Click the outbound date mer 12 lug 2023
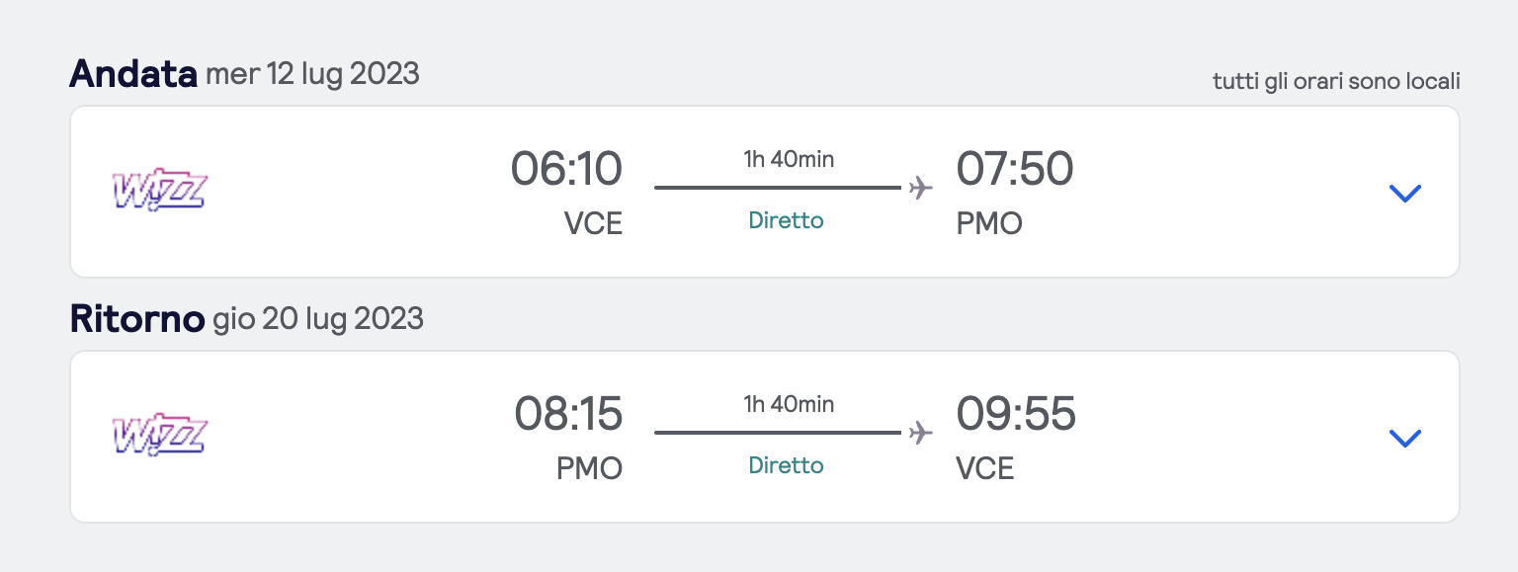Screen dimensions: 1518x572 [312, 74]
